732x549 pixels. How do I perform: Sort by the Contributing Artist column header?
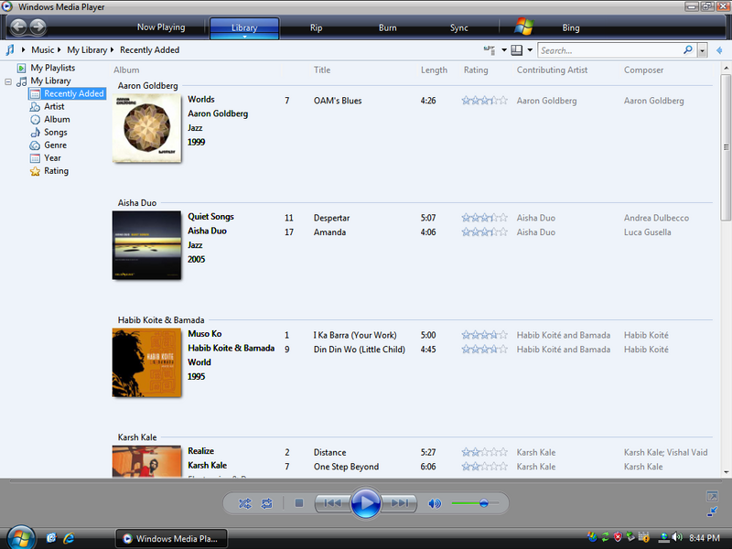tap(553, 70)
